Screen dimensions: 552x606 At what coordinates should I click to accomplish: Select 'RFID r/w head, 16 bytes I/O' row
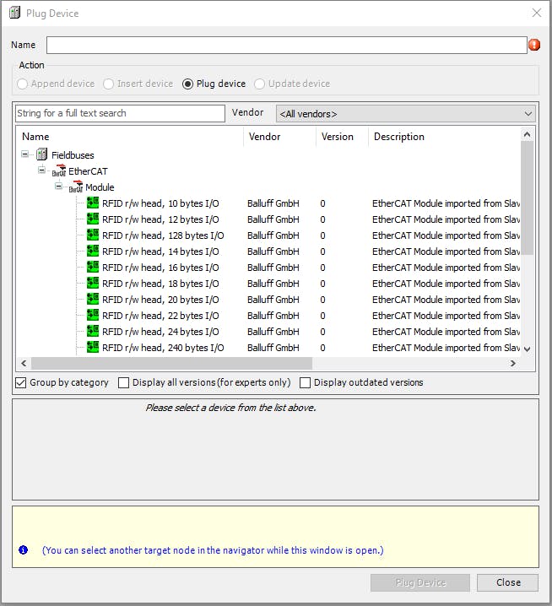268,268
